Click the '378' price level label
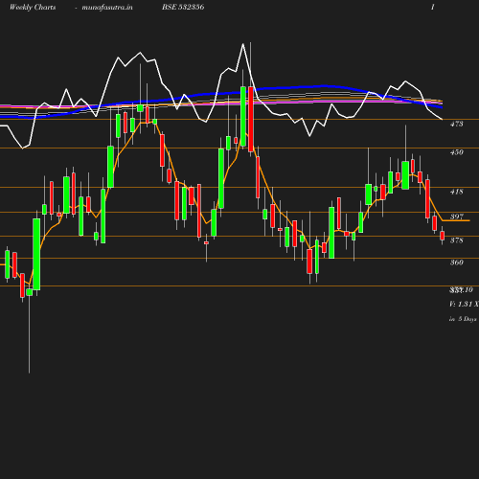 pos(456,240)
